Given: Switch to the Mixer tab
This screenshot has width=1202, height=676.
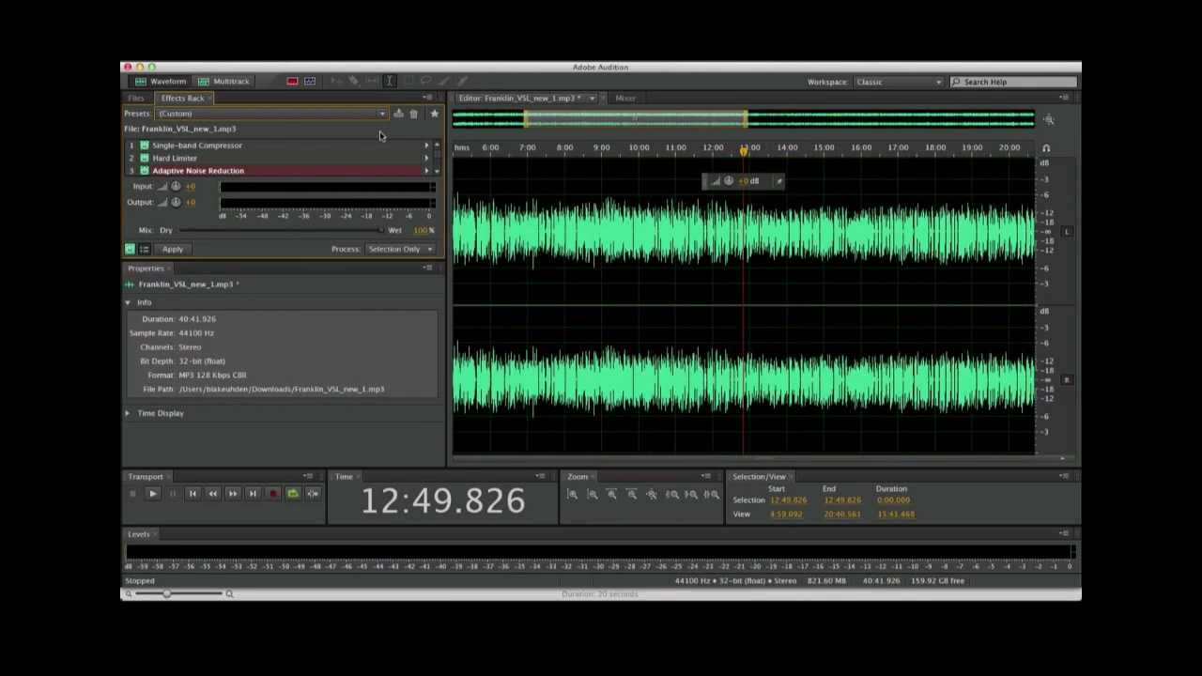Looking at the screenshot, I should (625, 98).
